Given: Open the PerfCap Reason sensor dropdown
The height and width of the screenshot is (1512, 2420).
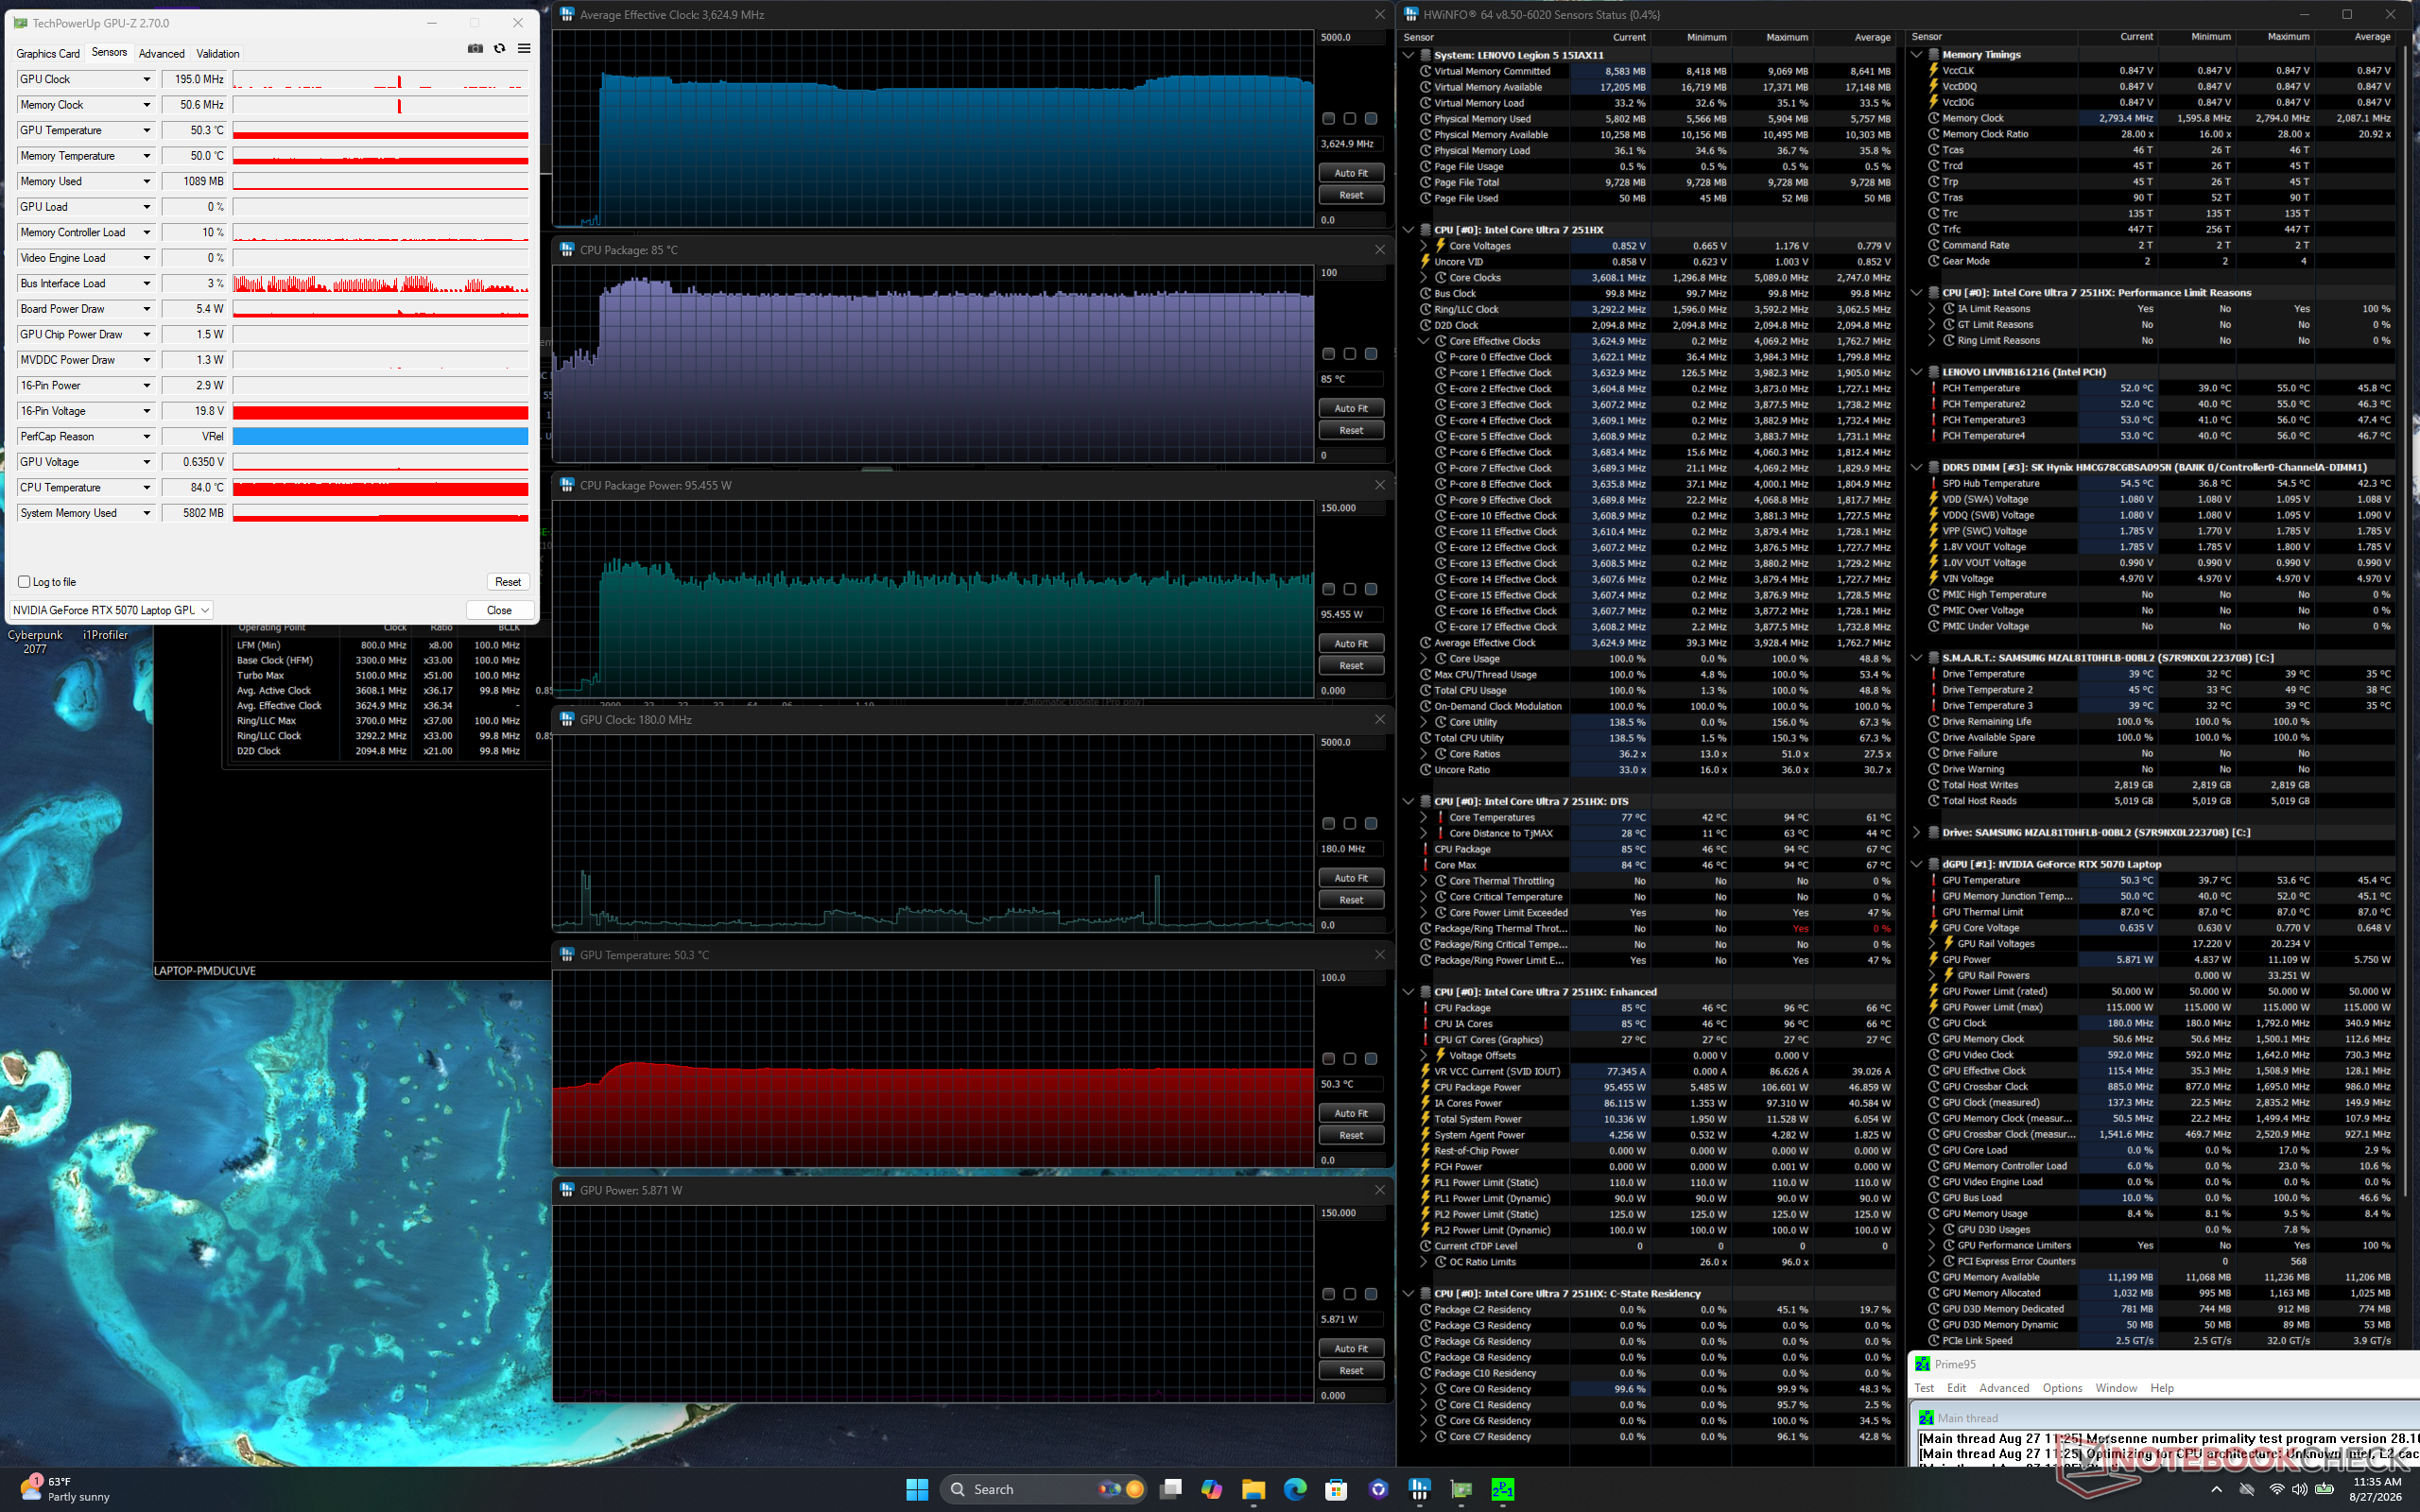Looking at the screenshot, I should (x=146, y=437).
